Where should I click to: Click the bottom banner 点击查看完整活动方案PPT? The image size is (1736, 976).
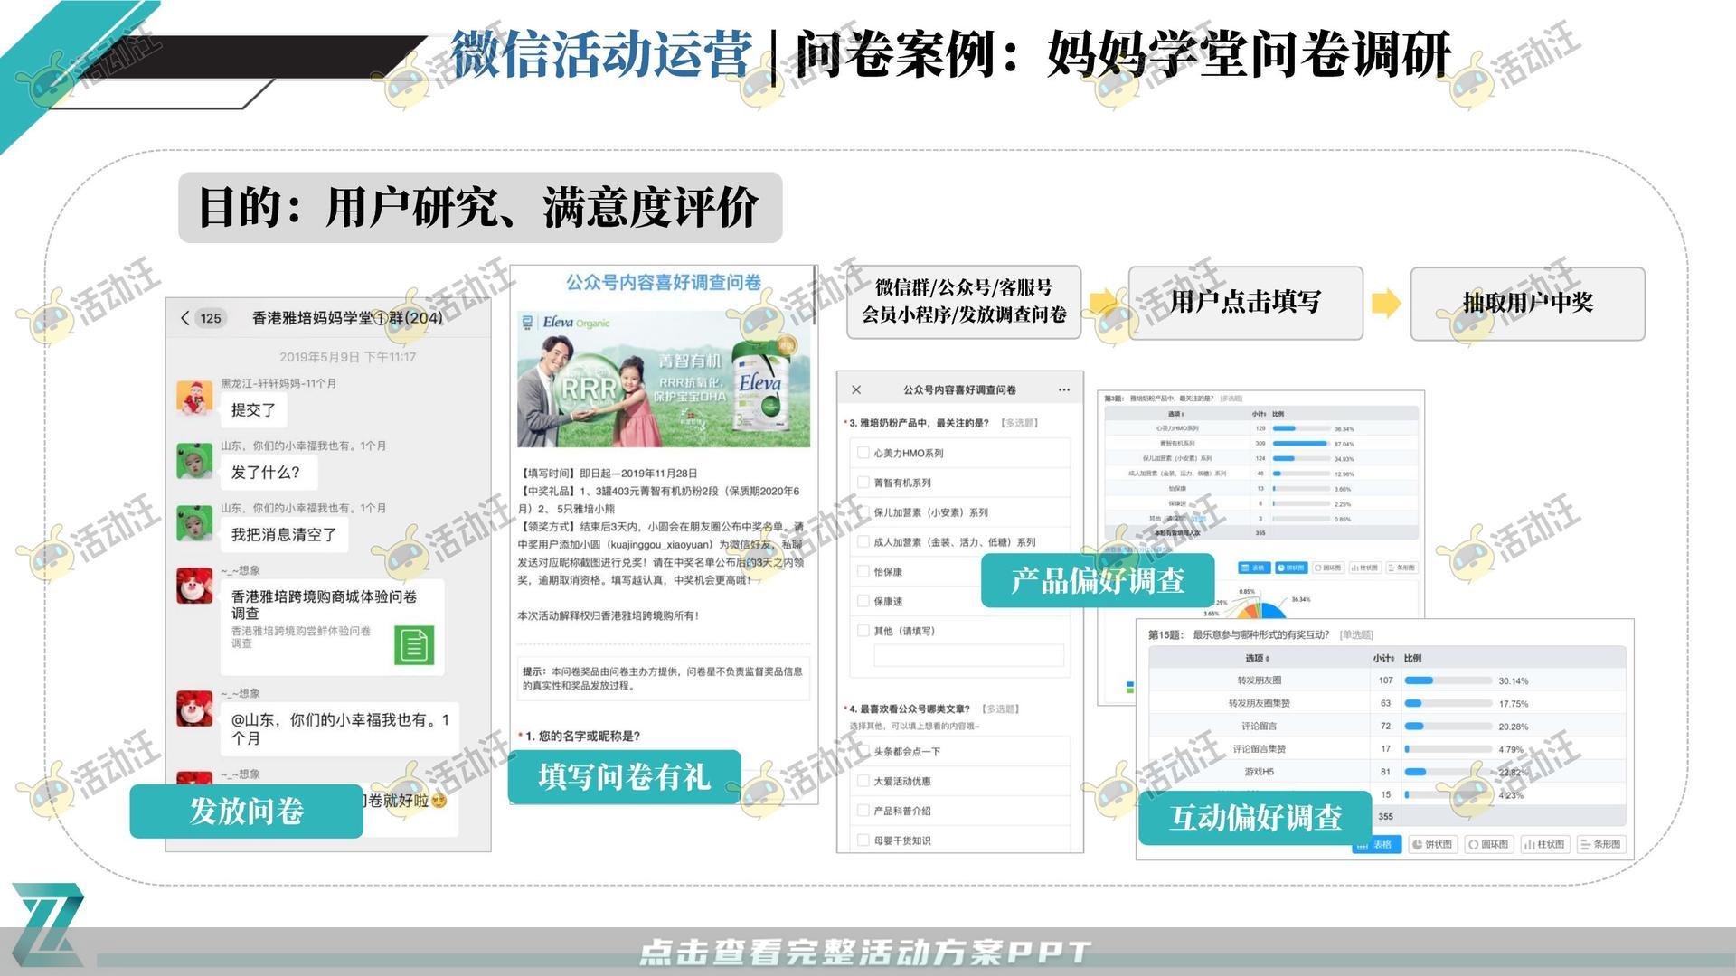[x=864, y=952]
